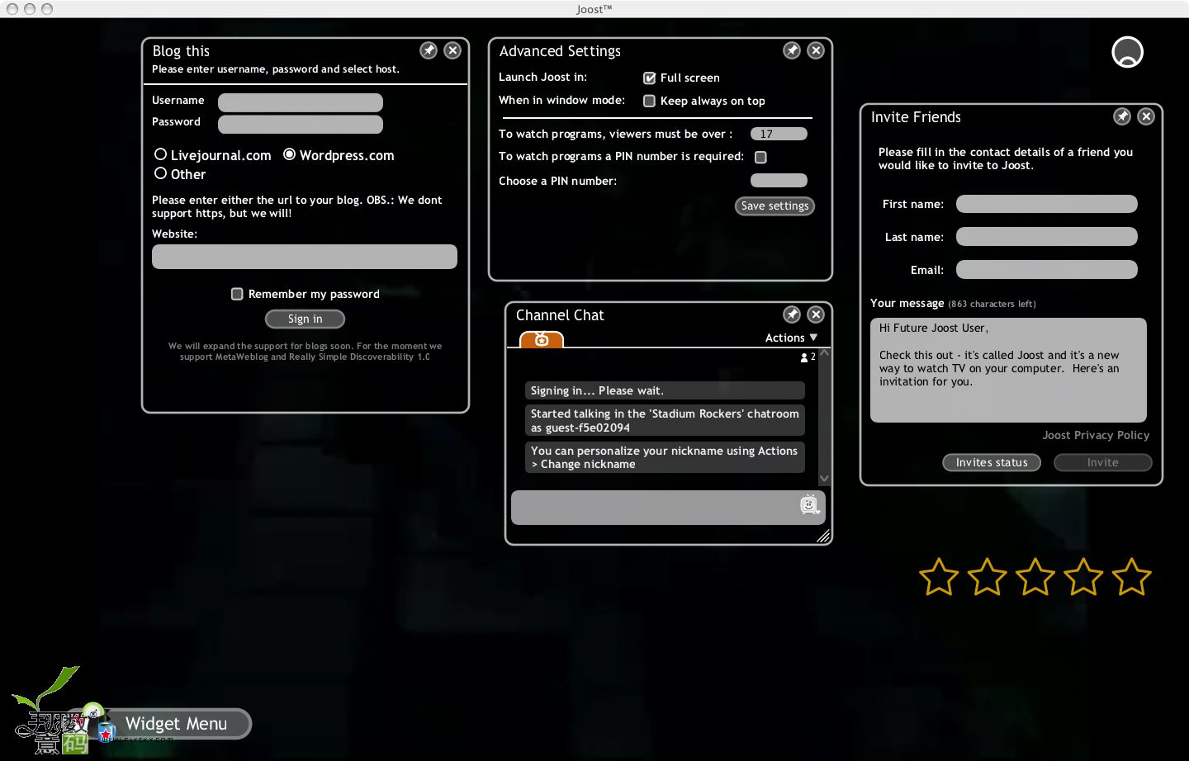Click the Choose a PIN number field

tap(779, 180)
